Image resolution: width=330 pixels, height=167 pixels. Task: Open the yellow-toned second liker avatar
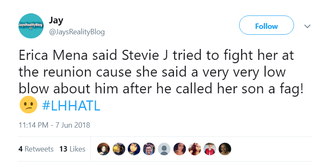119,149
